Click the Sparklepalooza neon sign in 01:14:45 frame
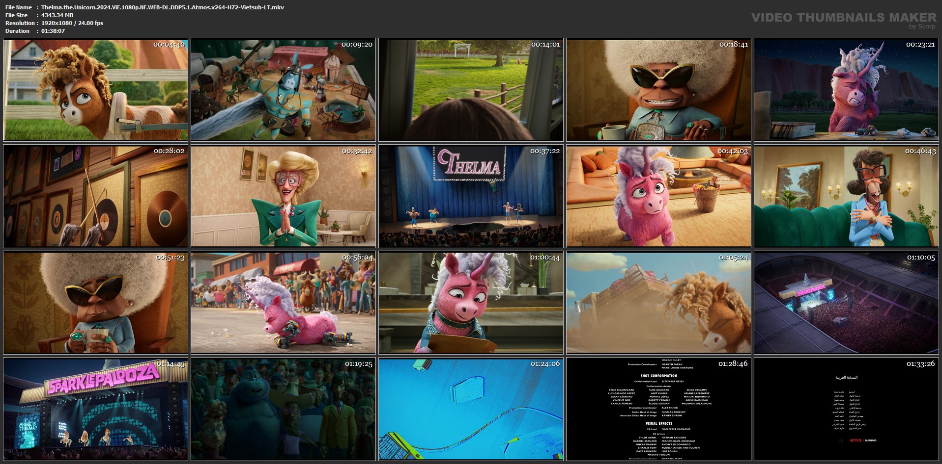This screenshot has width=942, height=464. click(x=103, y=378)
